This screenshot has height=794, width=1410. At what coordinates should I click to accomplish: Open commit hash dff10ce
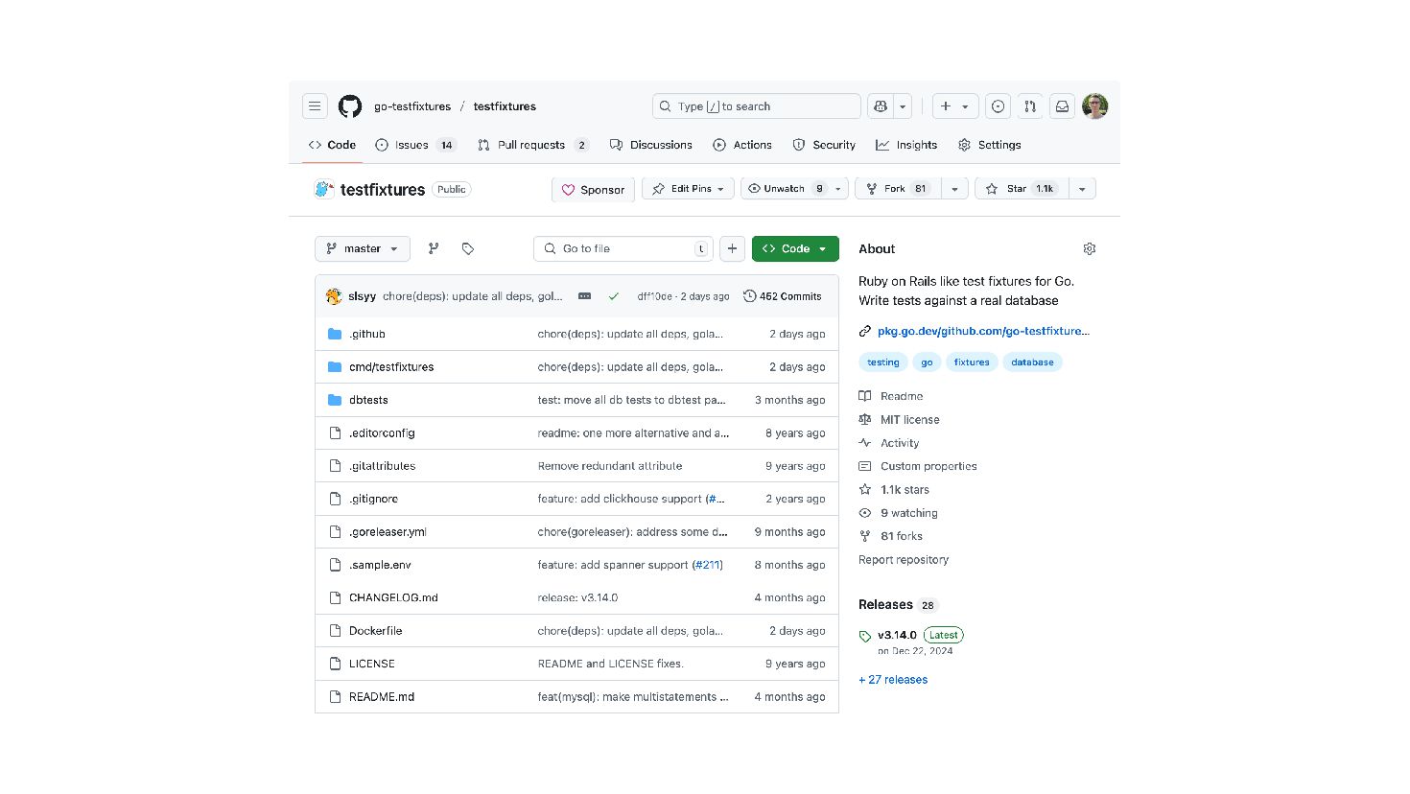coord(654,296)
